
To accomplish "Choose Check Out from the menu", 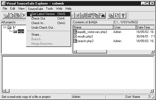I will (49, 18).
